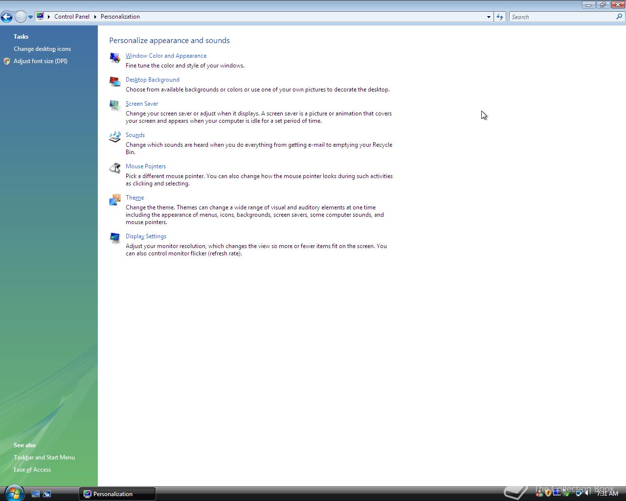This screenshot has height=501, width=626.
Task: Restore down the Personalization window
Action: click(603, 4)
